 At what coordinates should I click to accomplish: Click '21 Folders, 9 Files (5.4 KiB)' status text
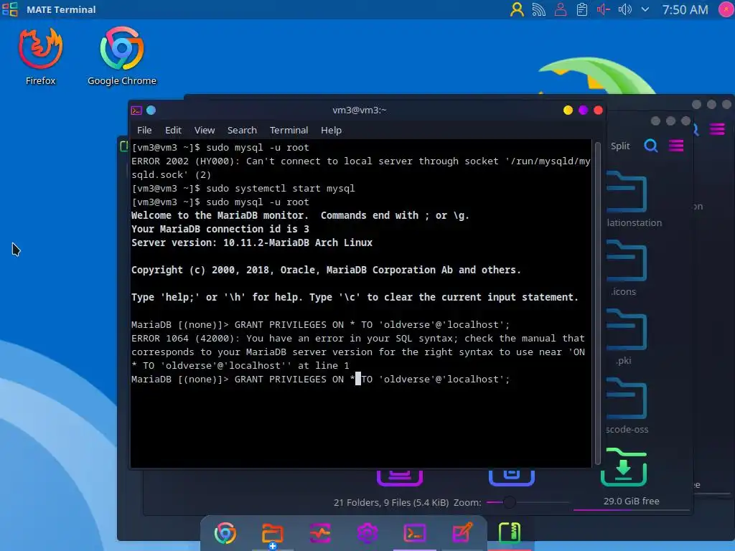pyautogui.click(x=391, y=503)
